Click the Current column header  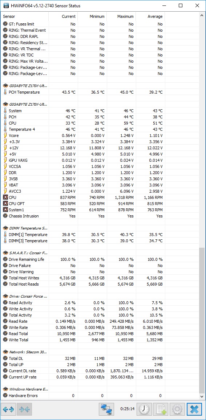[x=63, y=16]
